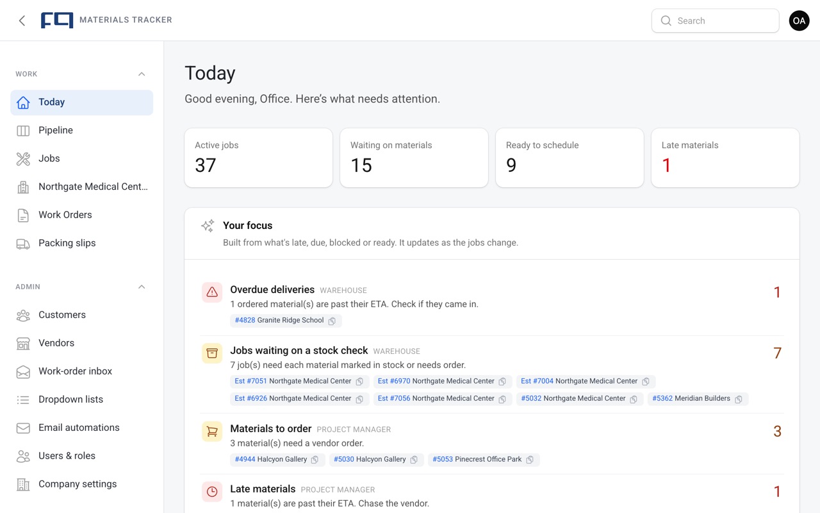820x513 pixels.
Task: Click the Pipeline columns icon
Action: (x=23, y=131)
